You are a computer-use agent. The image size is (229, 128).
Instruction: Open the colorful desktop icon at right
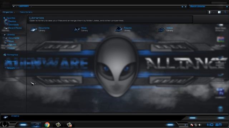point(220,39)
